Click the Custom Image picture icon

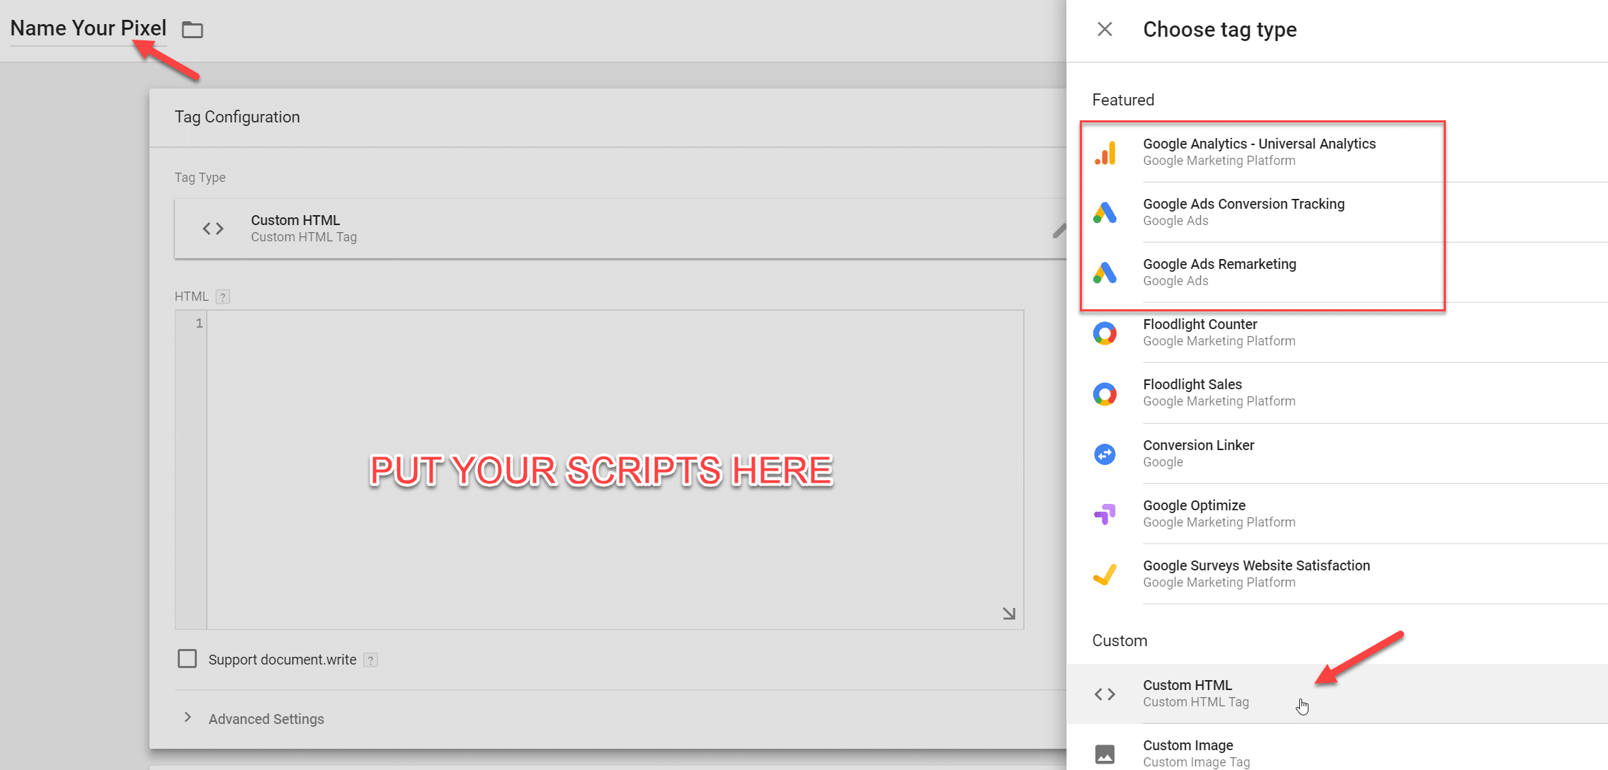coord(1105,754)
